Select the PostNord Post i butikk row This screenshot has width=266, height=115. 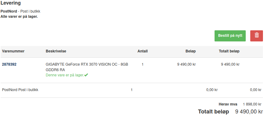132,90
